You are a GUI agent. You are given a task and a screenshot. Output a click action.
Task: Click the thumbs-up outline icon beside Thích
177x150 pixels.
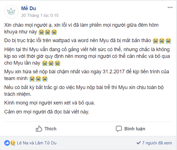point(39,129)
